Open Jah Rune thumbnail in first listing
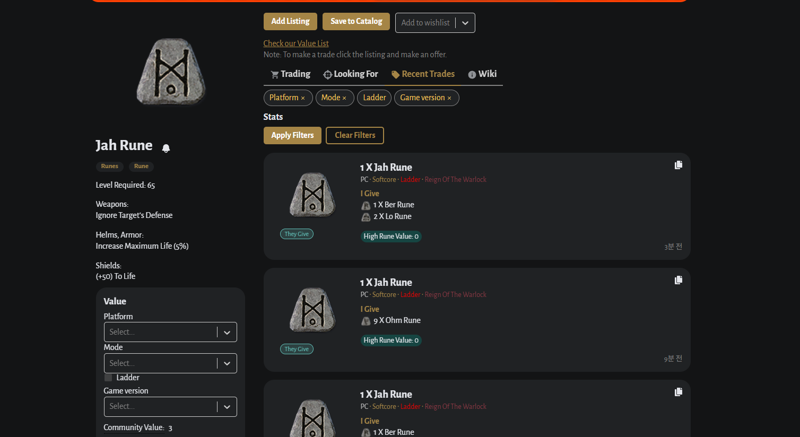Screen dimensions: 800x437 pyautogui.click(x=312, y=195)
